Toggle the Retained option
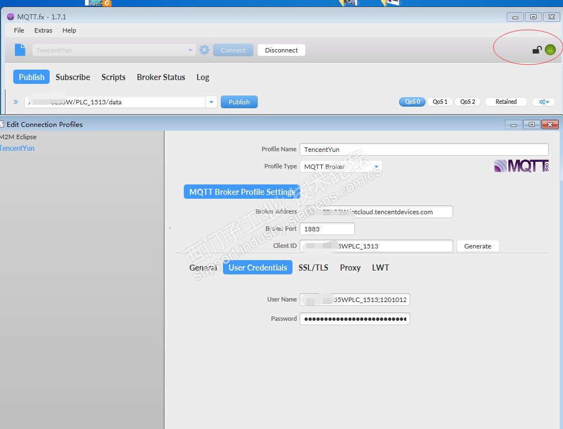 (x=506, y=102)
